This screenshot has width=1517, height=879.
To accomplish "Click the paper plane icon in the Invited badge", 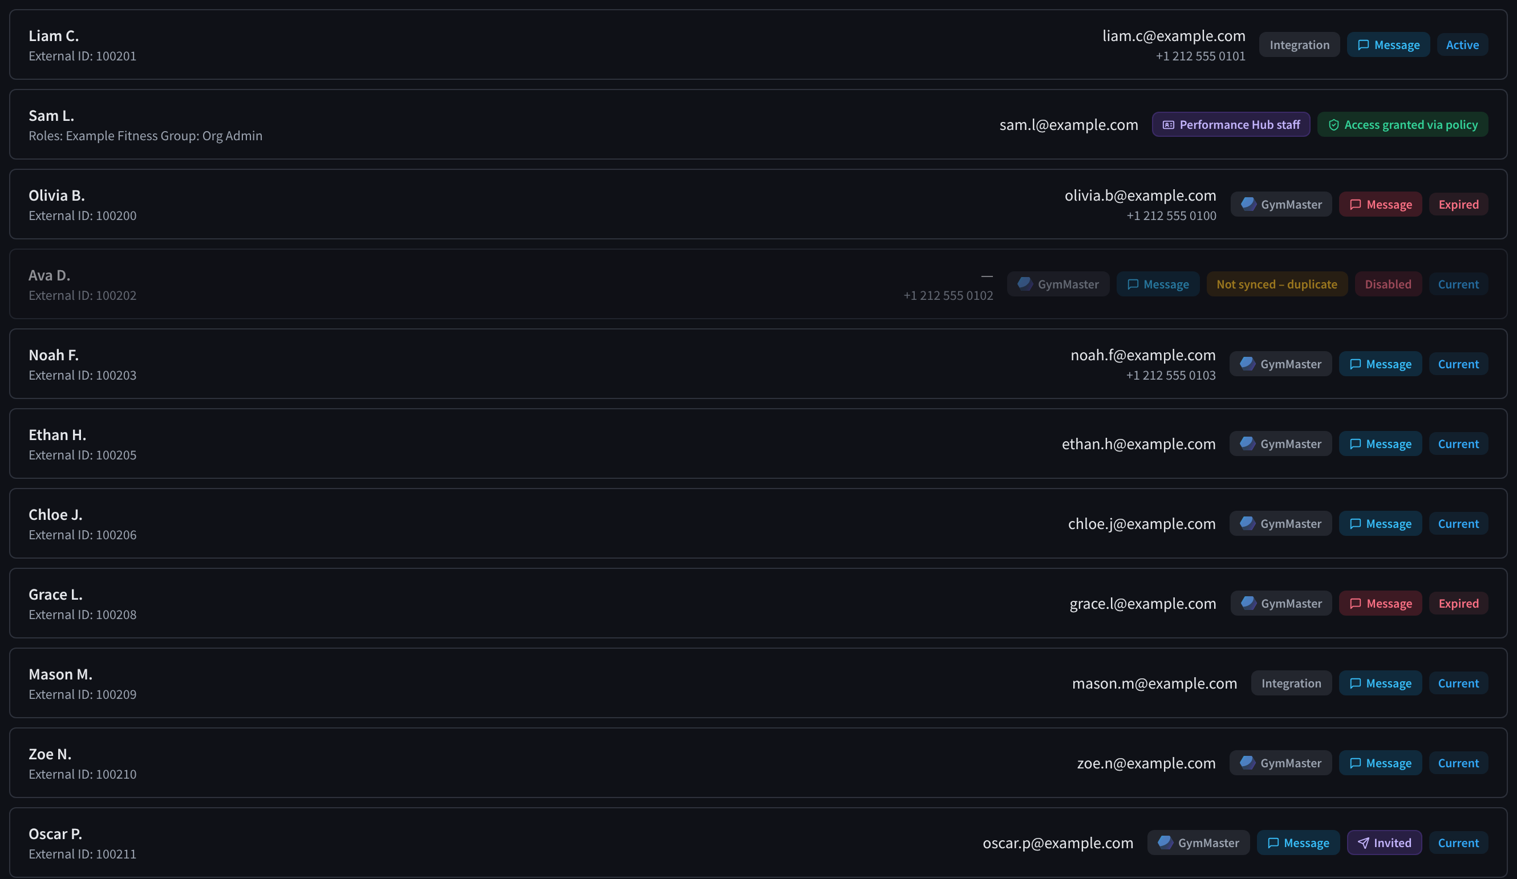I will 1363,843.
